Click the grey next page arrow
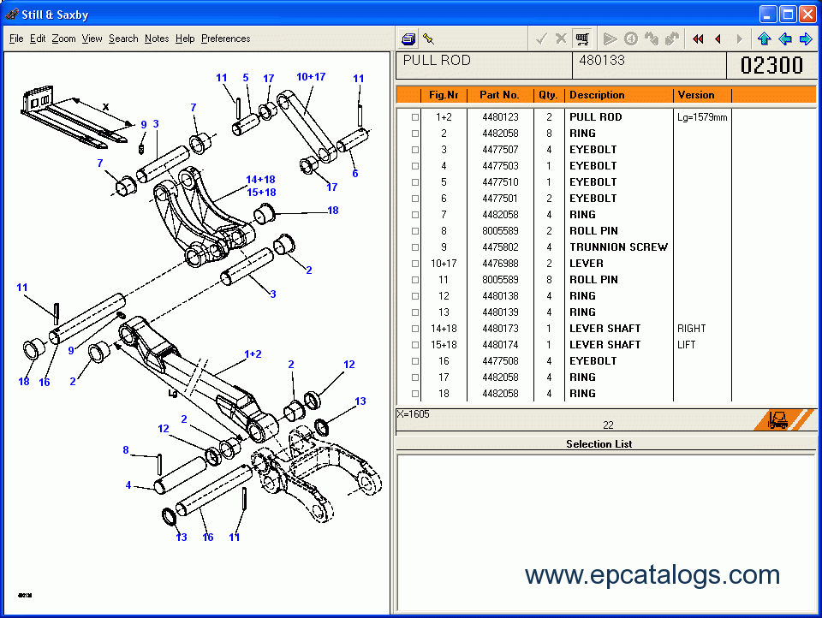 coord(739,39)
